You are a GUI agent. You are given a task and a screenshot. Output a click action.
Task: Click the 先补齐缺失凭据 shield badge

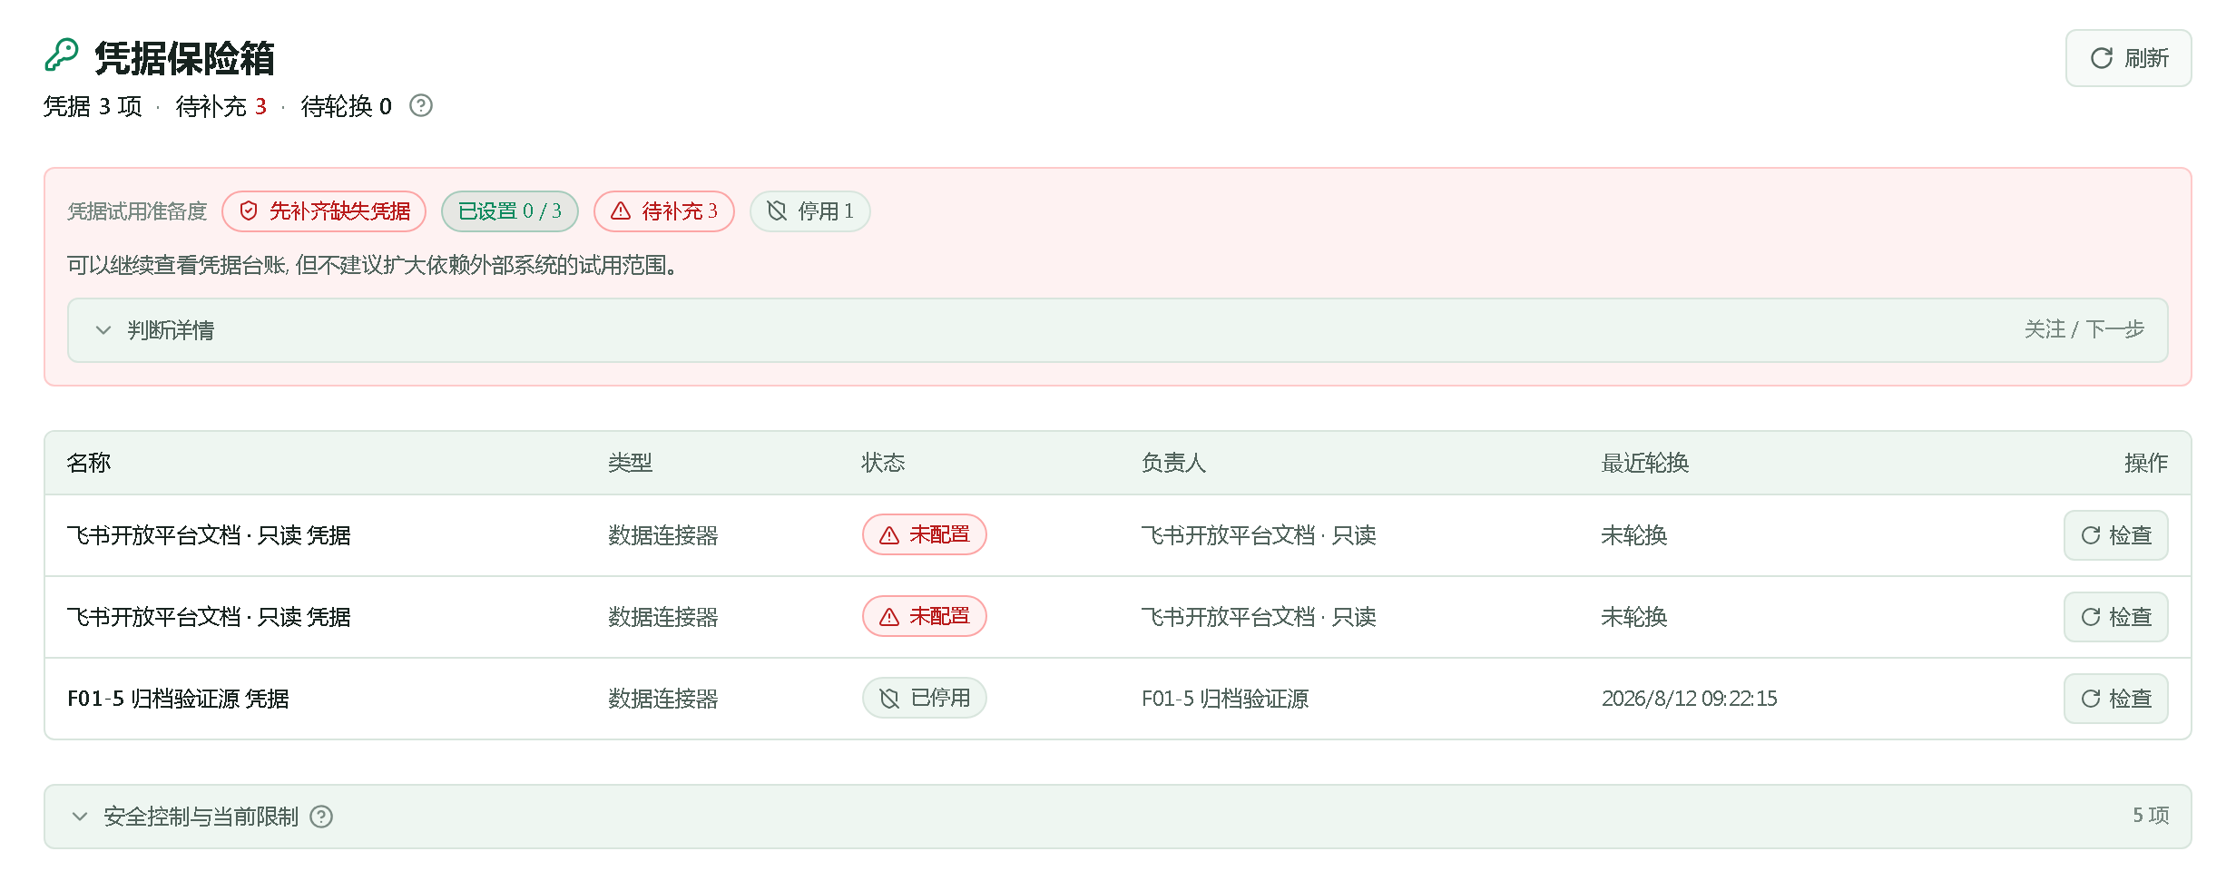(324, 211)
